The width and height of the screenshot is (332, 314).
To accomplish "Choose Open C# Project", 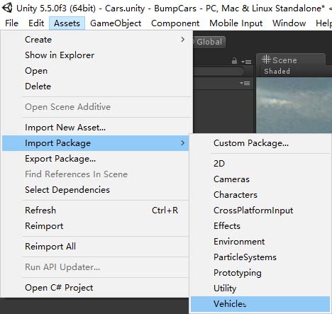I will tap(95, 288).
